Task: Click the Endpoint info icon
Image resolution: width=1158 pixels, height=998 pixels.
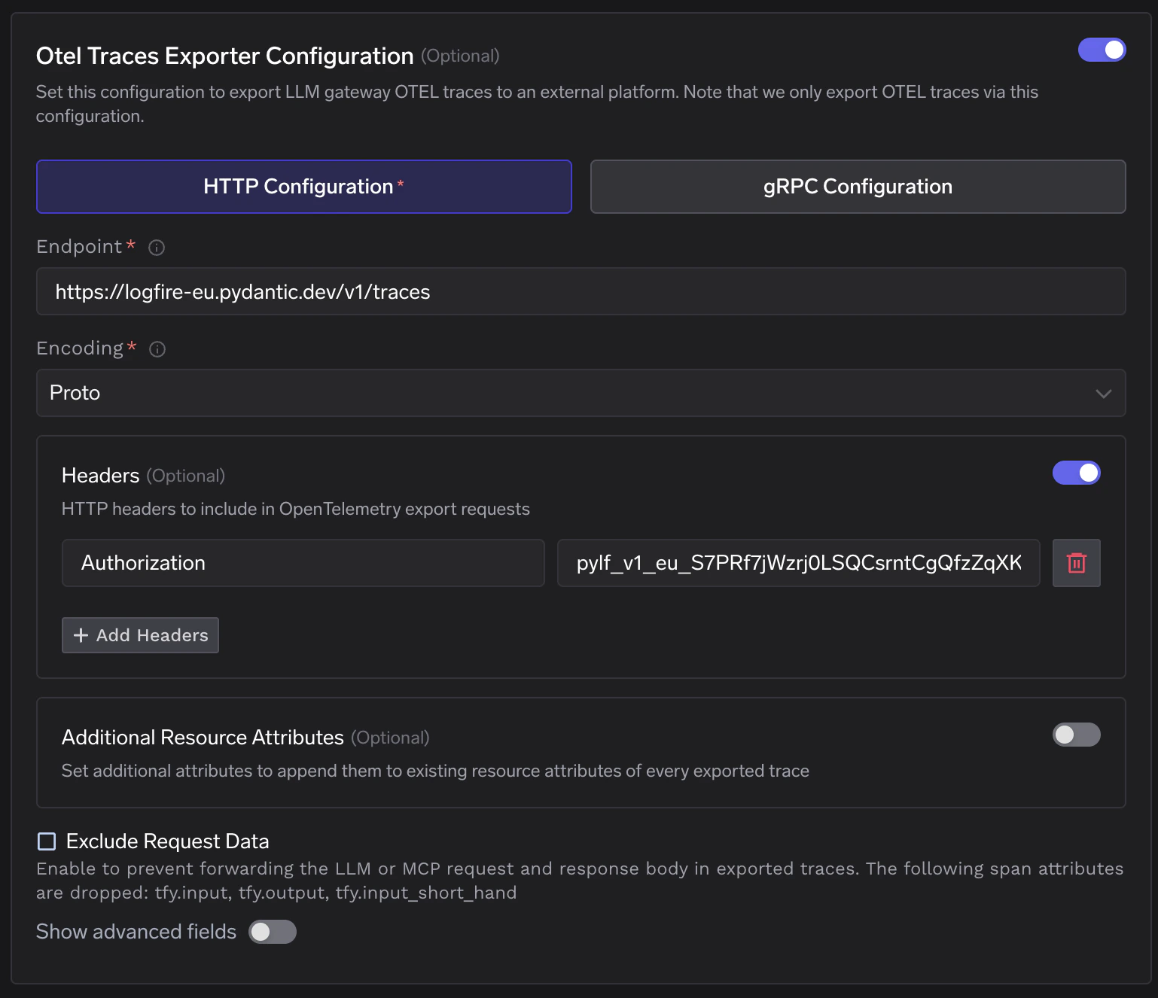Action: 157,248
